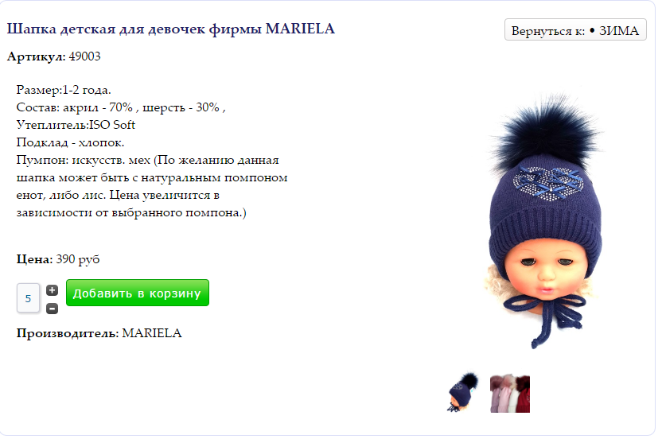This screenshot has height=439, width=662.
Task: Click the composition line Состав: акрил
Action: tap(121, 107)
